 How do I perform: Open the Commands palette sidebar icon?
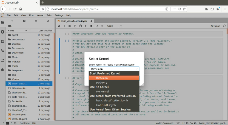click(x=2, y=41)
